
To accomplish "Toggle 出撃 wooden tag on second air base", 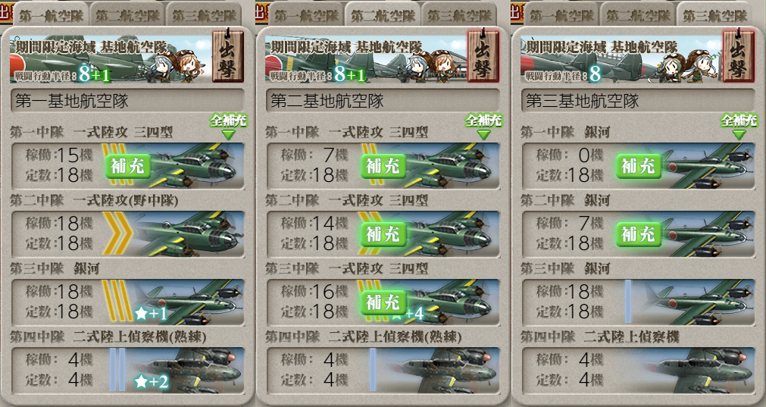I will [483, 55].
